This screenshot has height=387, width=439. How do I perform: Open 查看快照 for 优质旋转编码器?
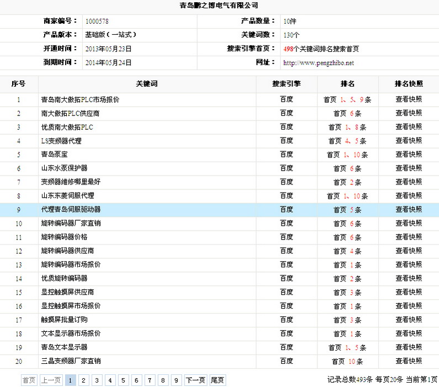coord(409,278)
